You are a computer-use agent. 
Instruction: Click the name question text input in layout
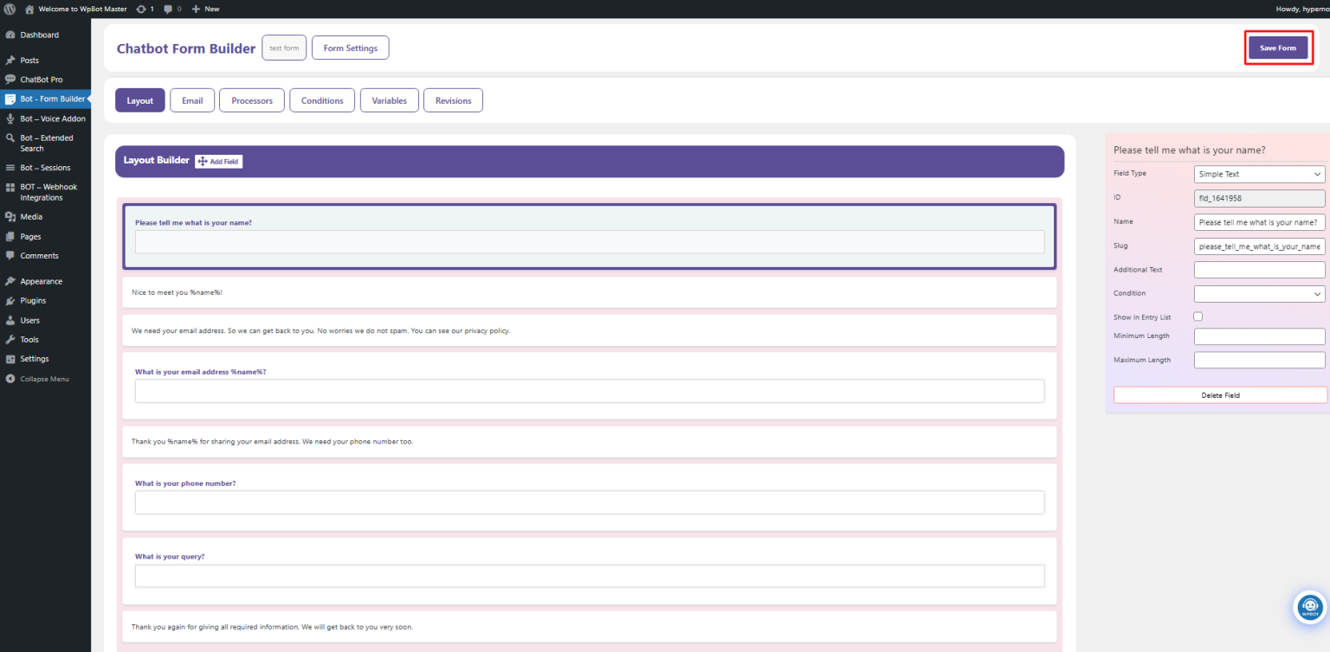(590, 241)
